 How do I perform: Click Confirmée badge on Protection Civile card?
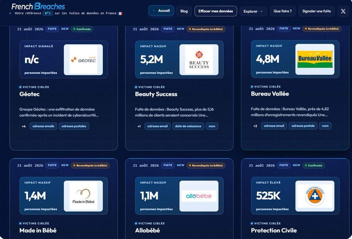tap(314, 165)
